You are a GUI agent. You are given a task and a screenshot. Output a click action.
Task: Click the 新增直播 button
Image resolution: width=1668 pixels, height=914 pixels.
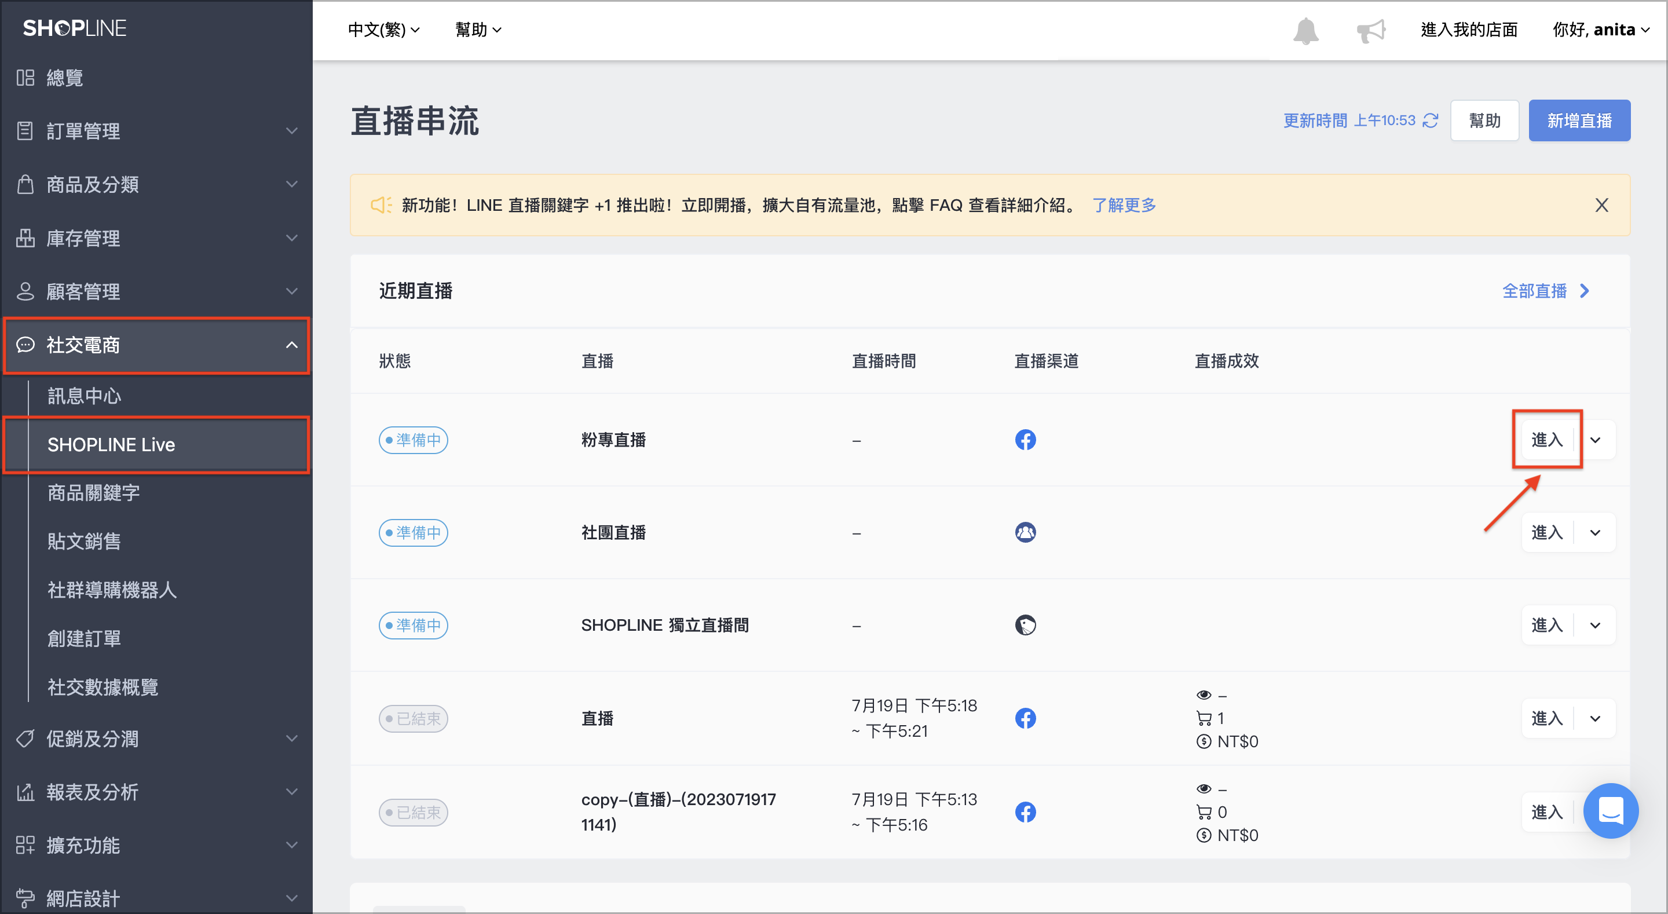point(1579,120)
